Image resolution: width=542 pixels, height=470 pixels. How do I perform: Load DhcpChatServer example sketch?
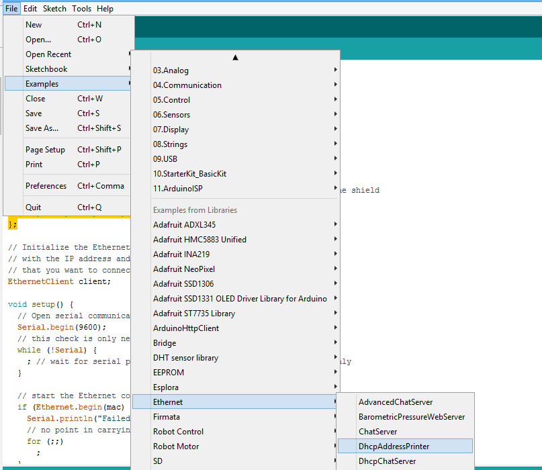(x=405, y=461)
